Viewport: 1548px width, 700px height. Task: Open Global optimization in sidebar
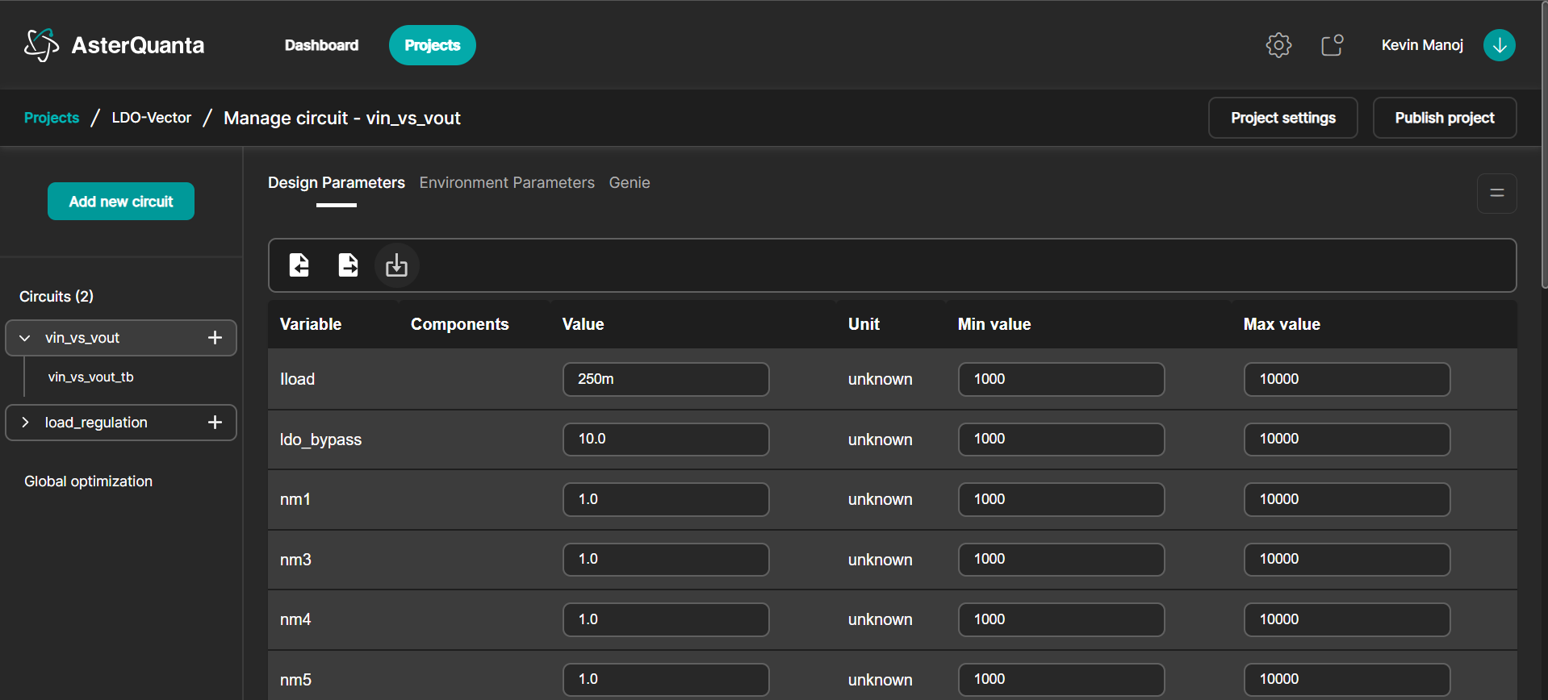(88, 481)
